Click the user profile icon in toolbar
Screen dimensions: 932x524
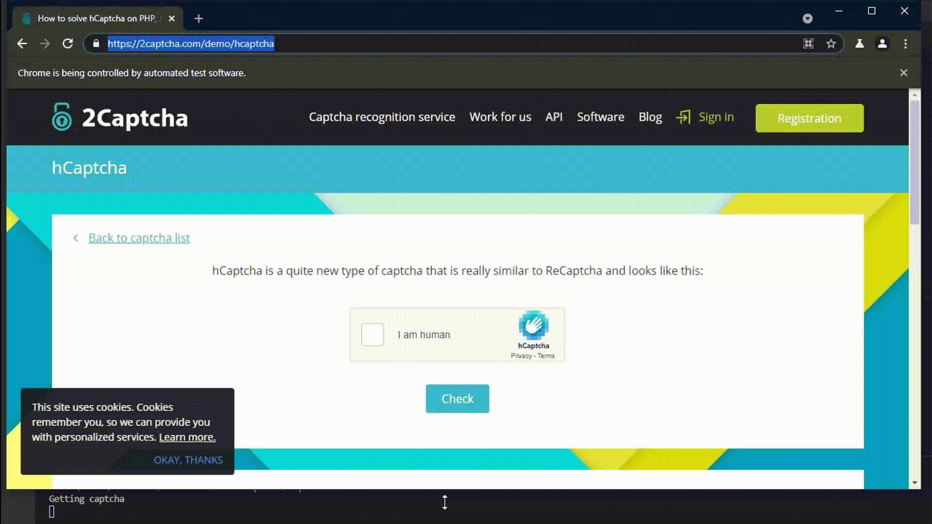pyautogui.click(x=882, y=44)
